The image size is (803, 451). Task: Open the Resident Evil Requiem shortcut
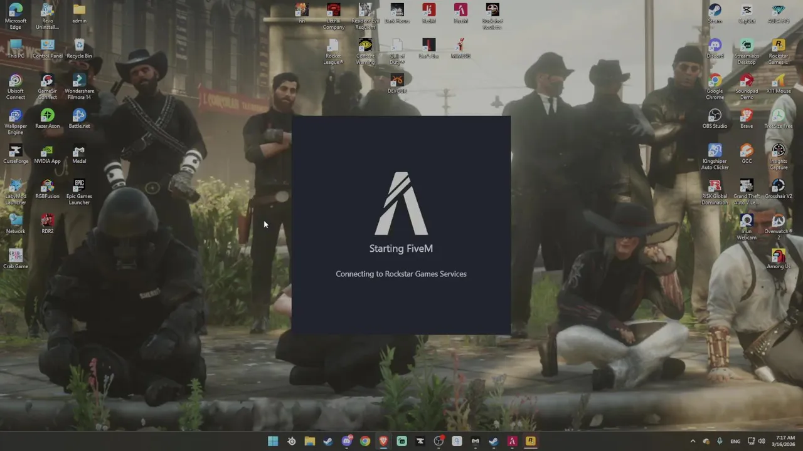tap(365, 16)
